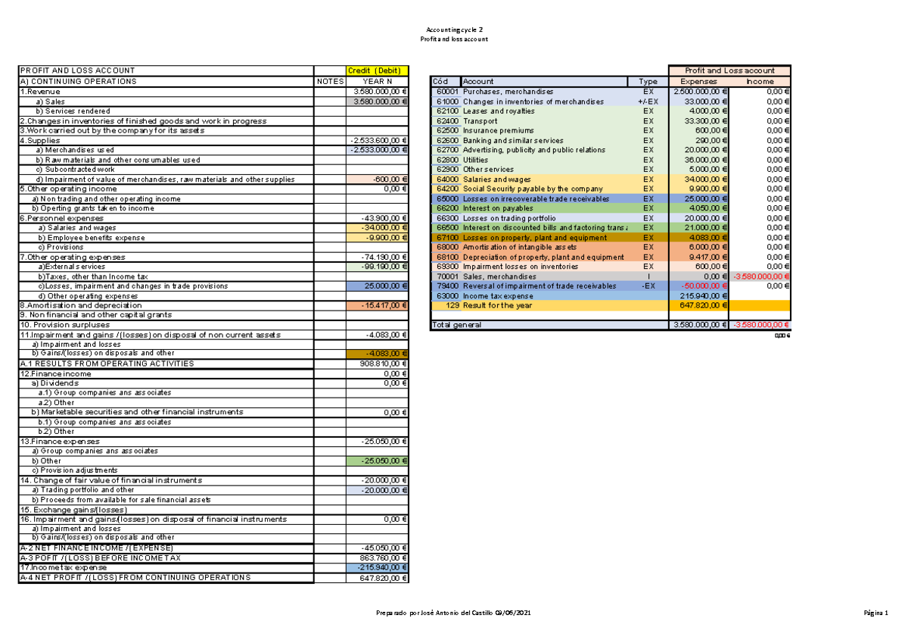Click the '-600,00 €' impairment amount cell
908x643 pixels.
tap(377, 179)
